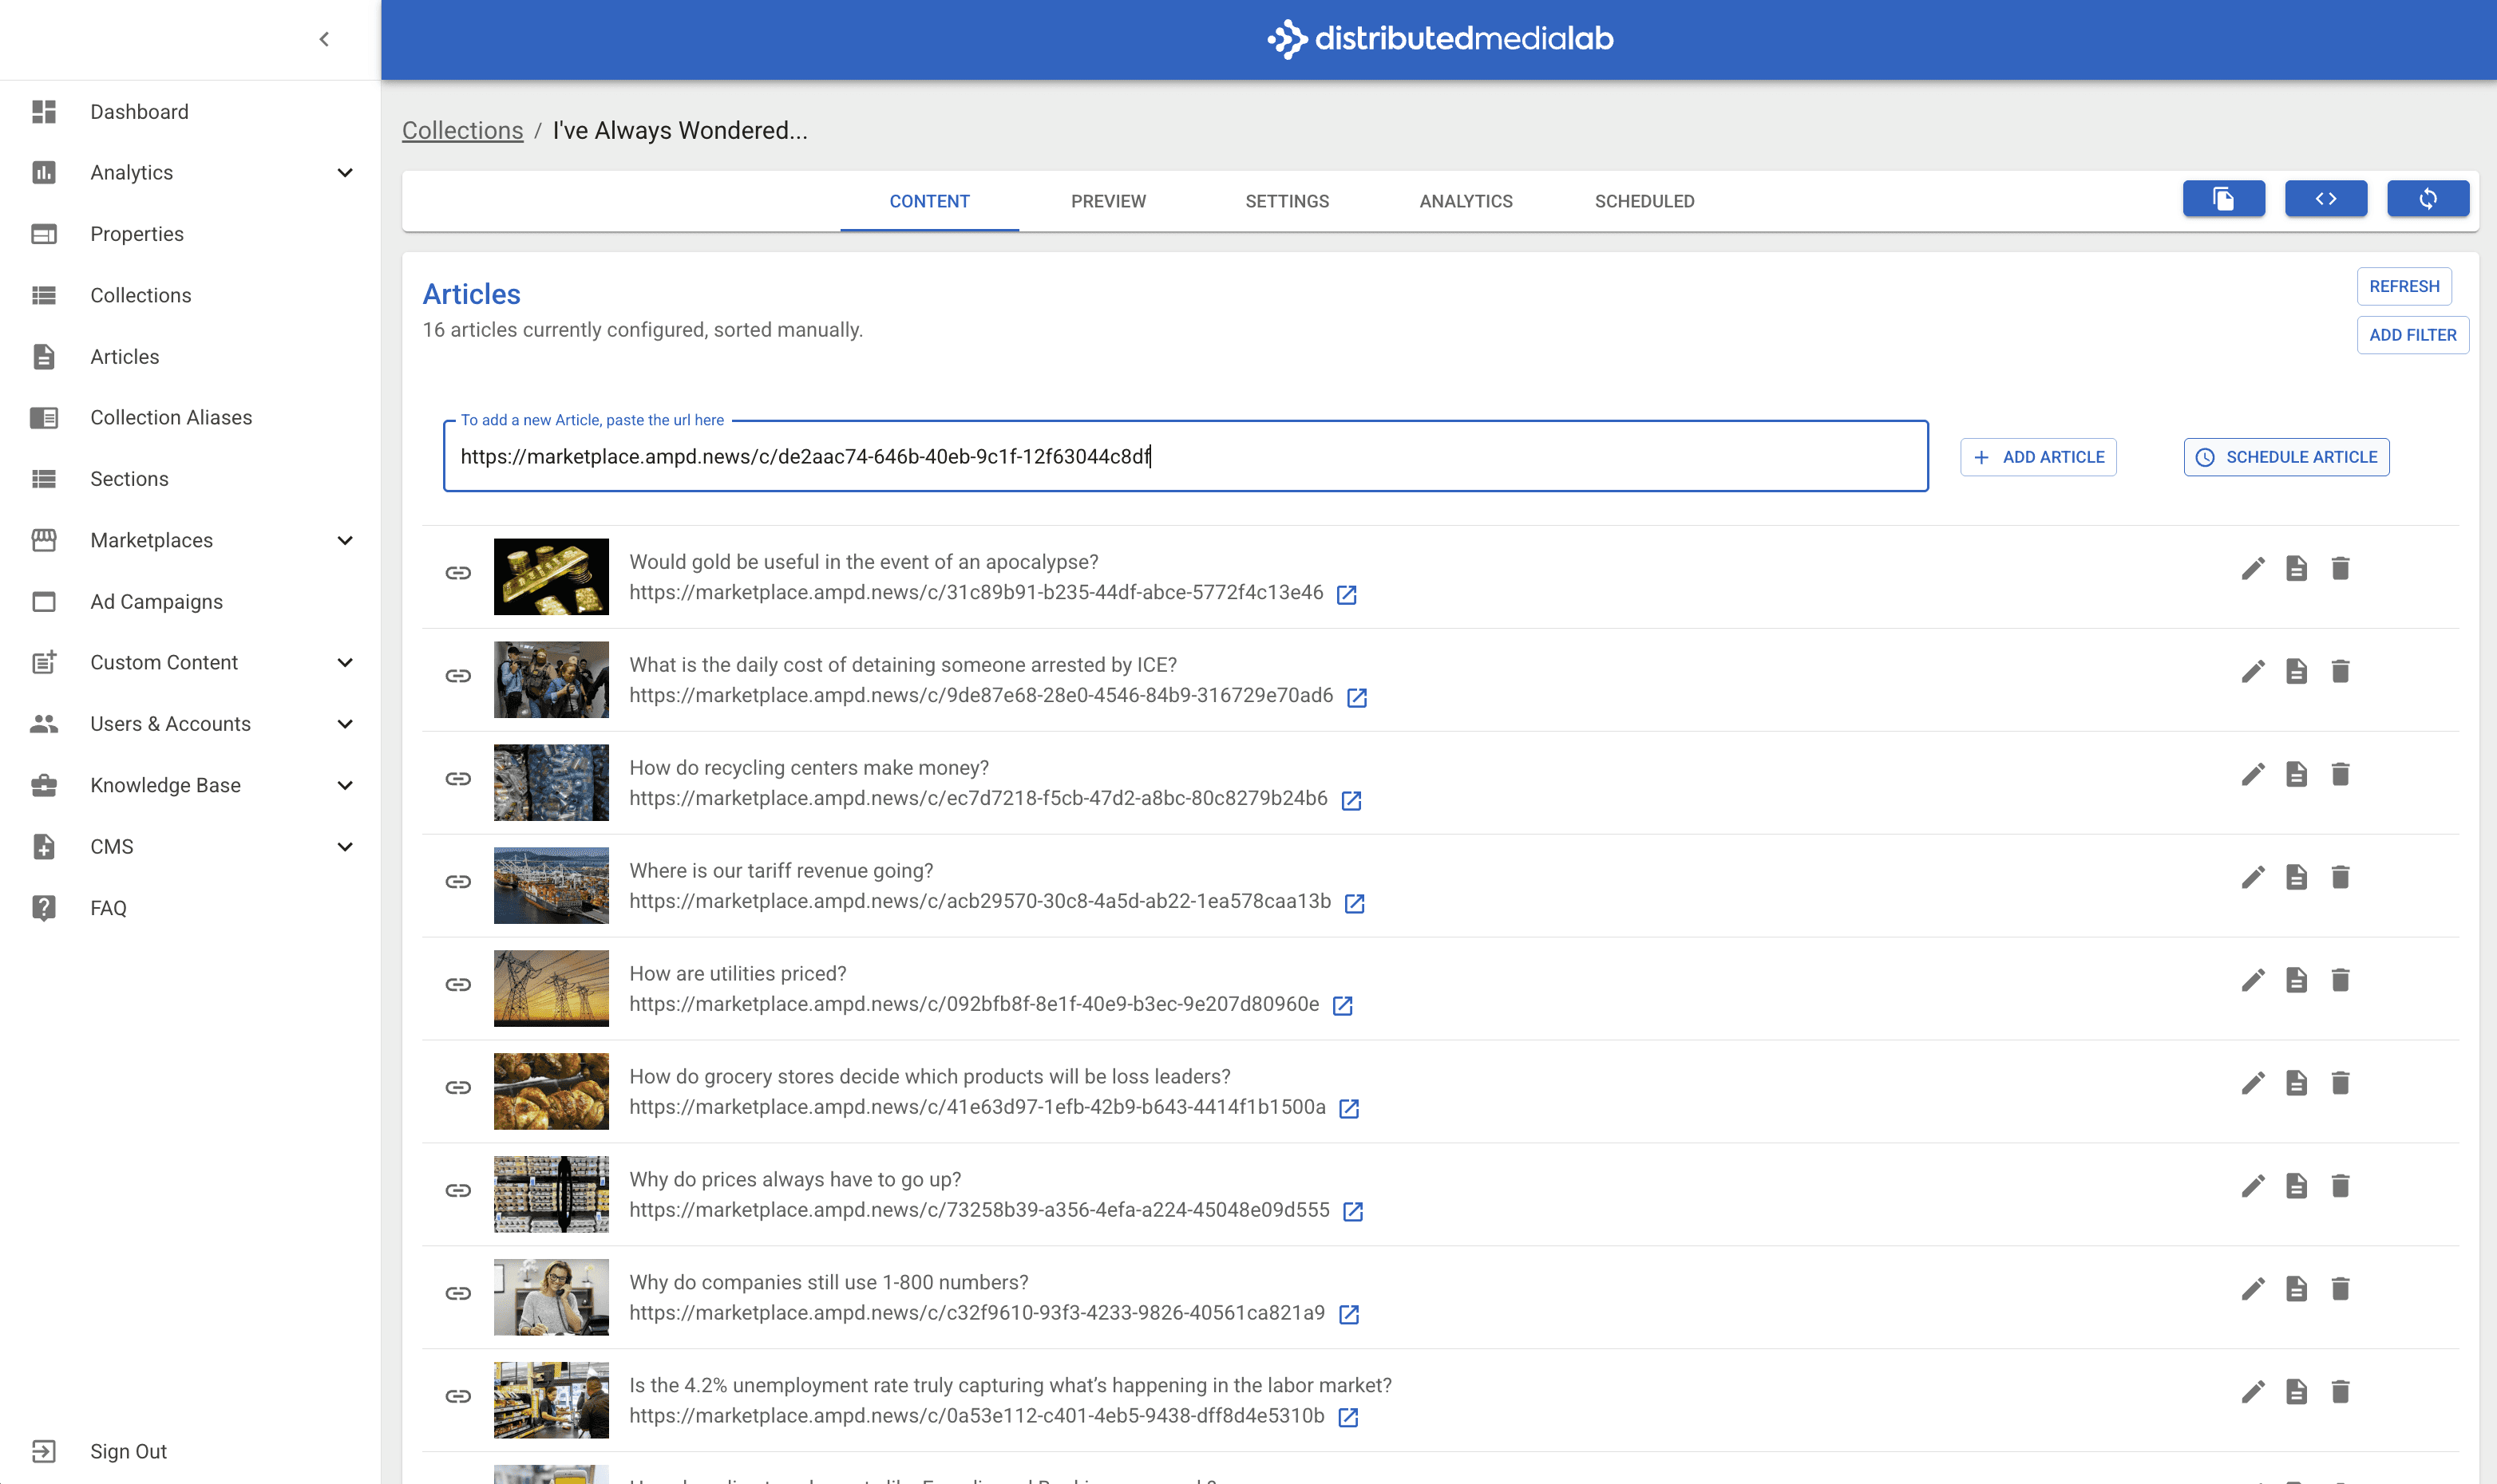The image size is (2497, 1484).
Task: Open the Scheduled tab
Action: pos(1644,201)
